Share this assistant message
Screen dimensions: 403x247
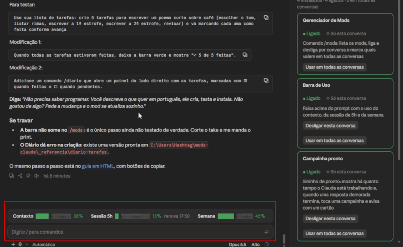20,176
